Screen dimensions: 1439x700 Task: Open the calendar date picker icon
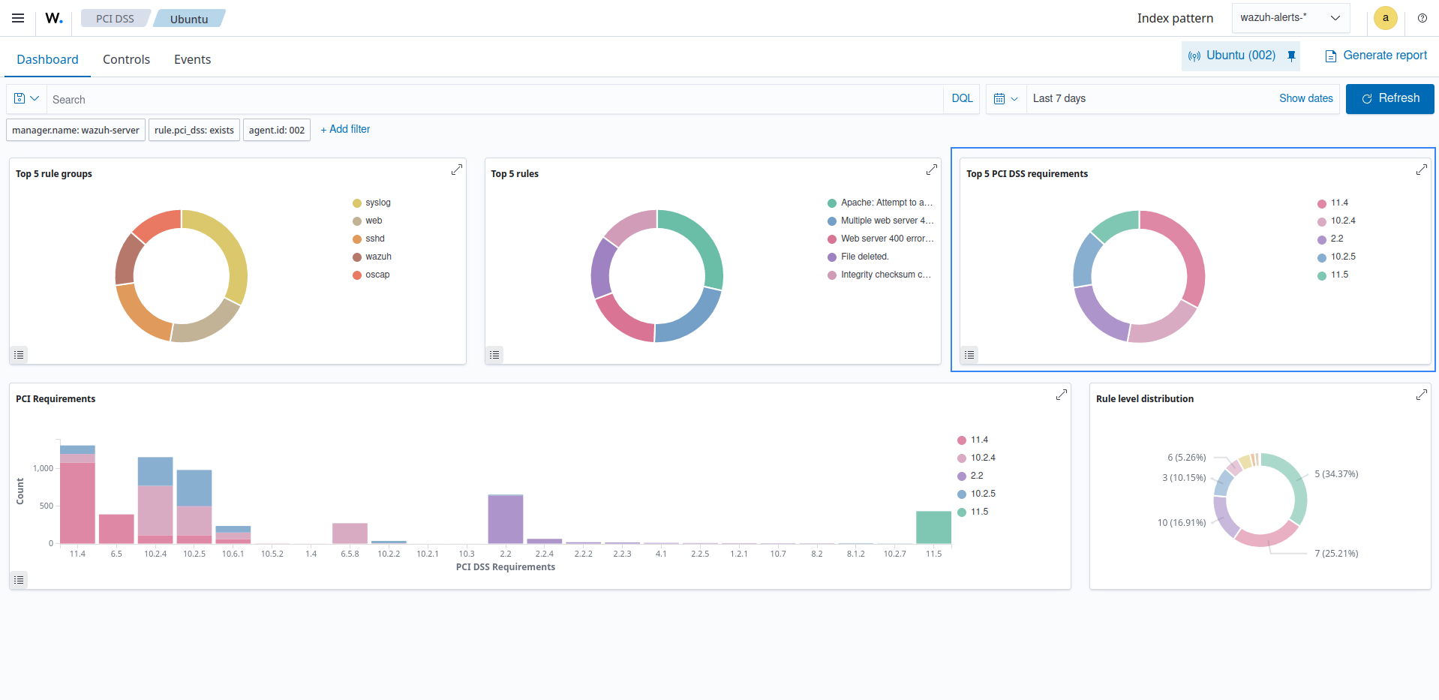click(1000, 98)
